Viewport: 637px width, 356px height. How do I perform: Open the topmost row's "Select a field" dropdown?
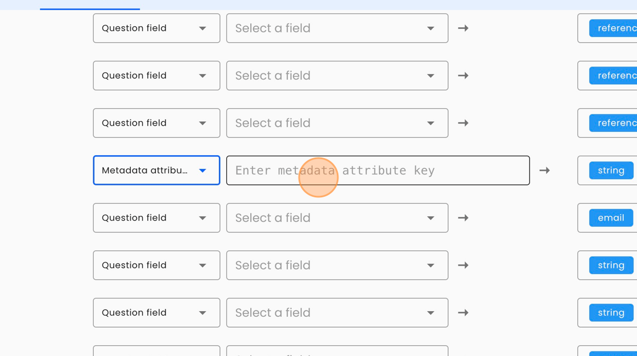(337, 28)
